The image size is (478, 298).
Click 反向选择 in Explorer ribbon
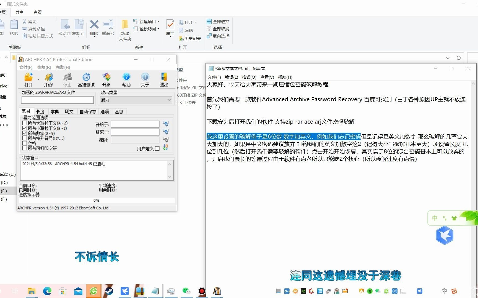tap(218, 36)
